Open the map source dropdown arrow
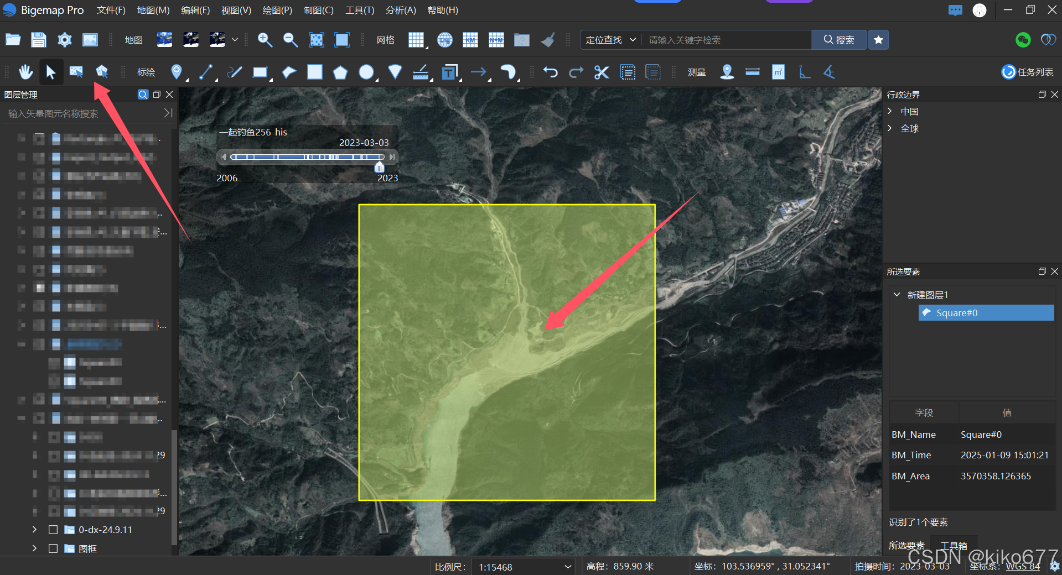Screen dimensions: 1062x575 click(235, 40)
